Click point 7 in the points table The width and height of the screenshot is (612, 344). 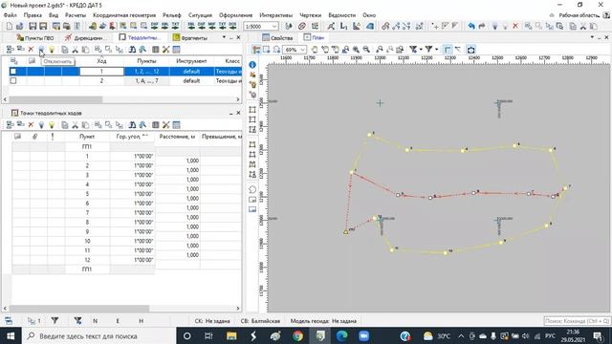click(x=87, y=212)
